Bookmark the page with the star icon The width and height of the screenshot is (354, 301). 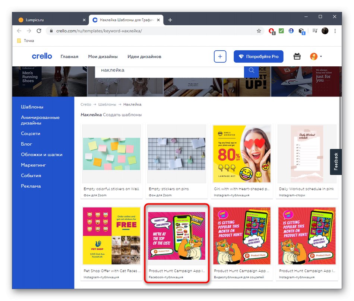click(x=259, y=31)
